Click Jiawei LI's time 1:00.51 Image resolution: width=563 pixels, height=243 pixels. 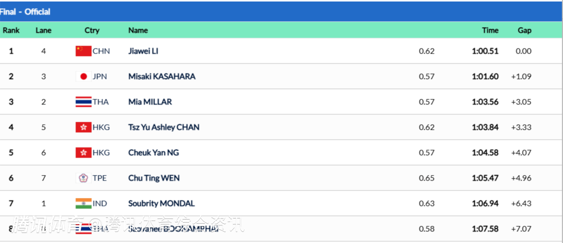485,51
